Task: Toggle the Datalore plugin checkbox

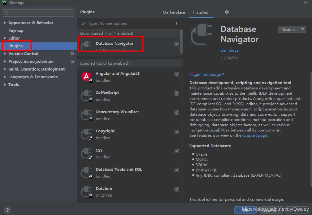Action: [176, 189]
